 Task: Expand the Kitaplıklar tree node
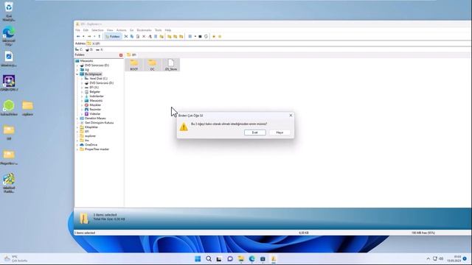(77, 127)
